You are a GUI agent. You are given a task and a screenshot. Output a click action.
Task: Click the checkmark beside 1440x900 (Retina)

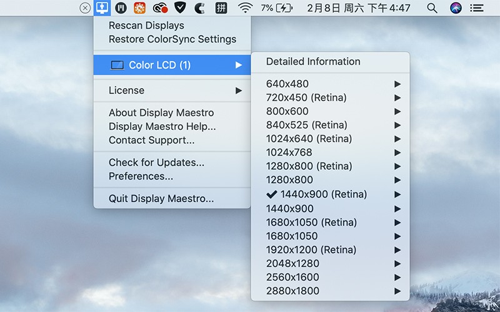(x=271, y=194)
